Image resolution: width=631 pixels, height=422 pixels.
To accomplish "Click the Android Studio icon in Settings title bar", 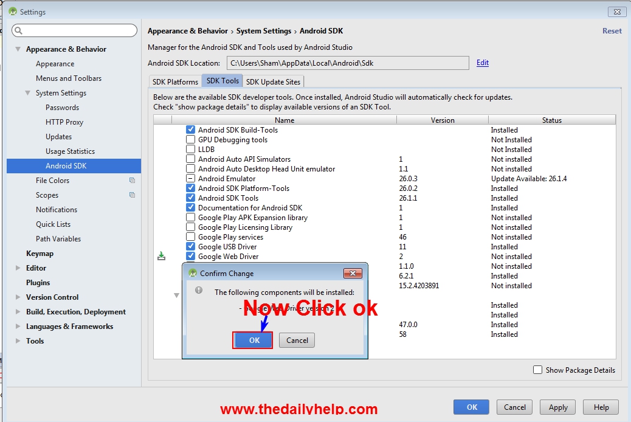I will click(13, 12).
